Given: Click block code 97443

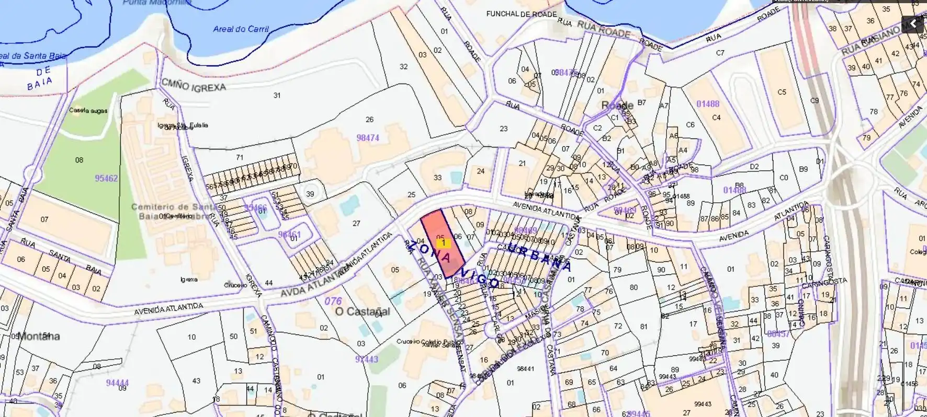Looking at the screenshot, I should [366, 360].
